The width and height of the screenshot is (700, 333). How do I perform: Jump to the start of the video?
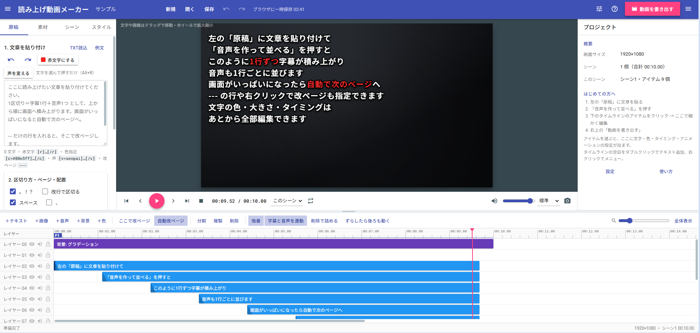[126, 201]
